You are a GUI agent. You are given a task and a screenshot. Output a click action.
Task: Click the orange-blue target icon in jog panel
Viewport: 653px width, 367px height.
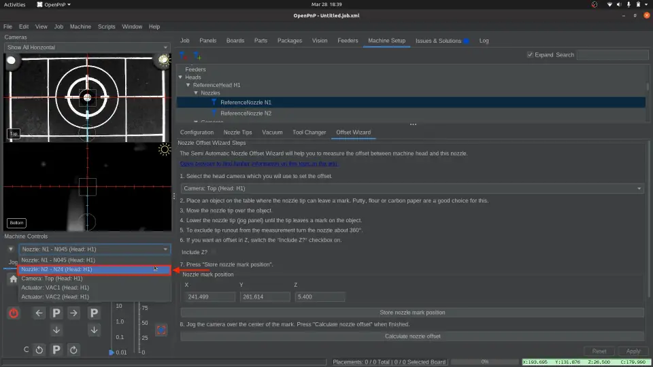161,330
